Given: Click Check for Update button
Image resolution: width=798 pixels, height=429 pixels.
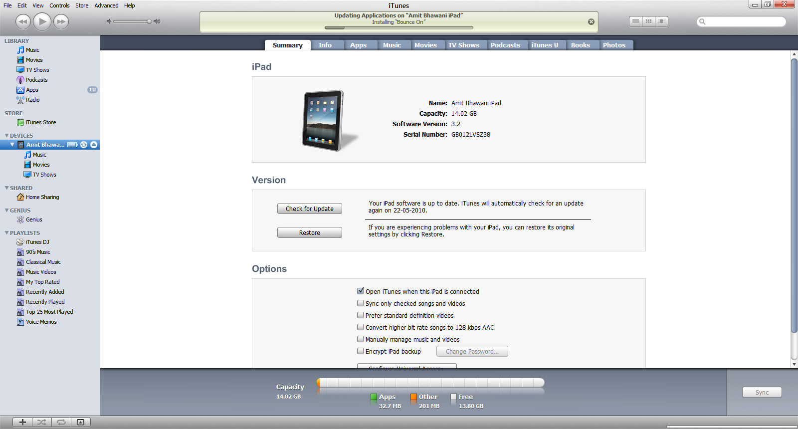Looking at the screenshot, I should 310,209.
